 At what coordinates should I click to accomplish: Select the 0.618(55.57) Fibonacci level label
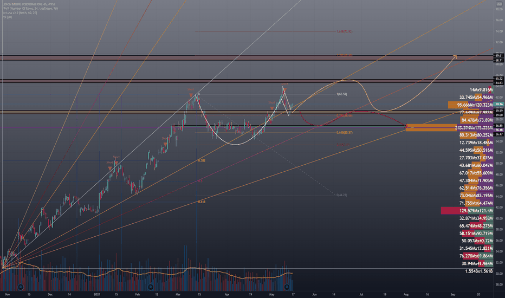click(344, 132)
